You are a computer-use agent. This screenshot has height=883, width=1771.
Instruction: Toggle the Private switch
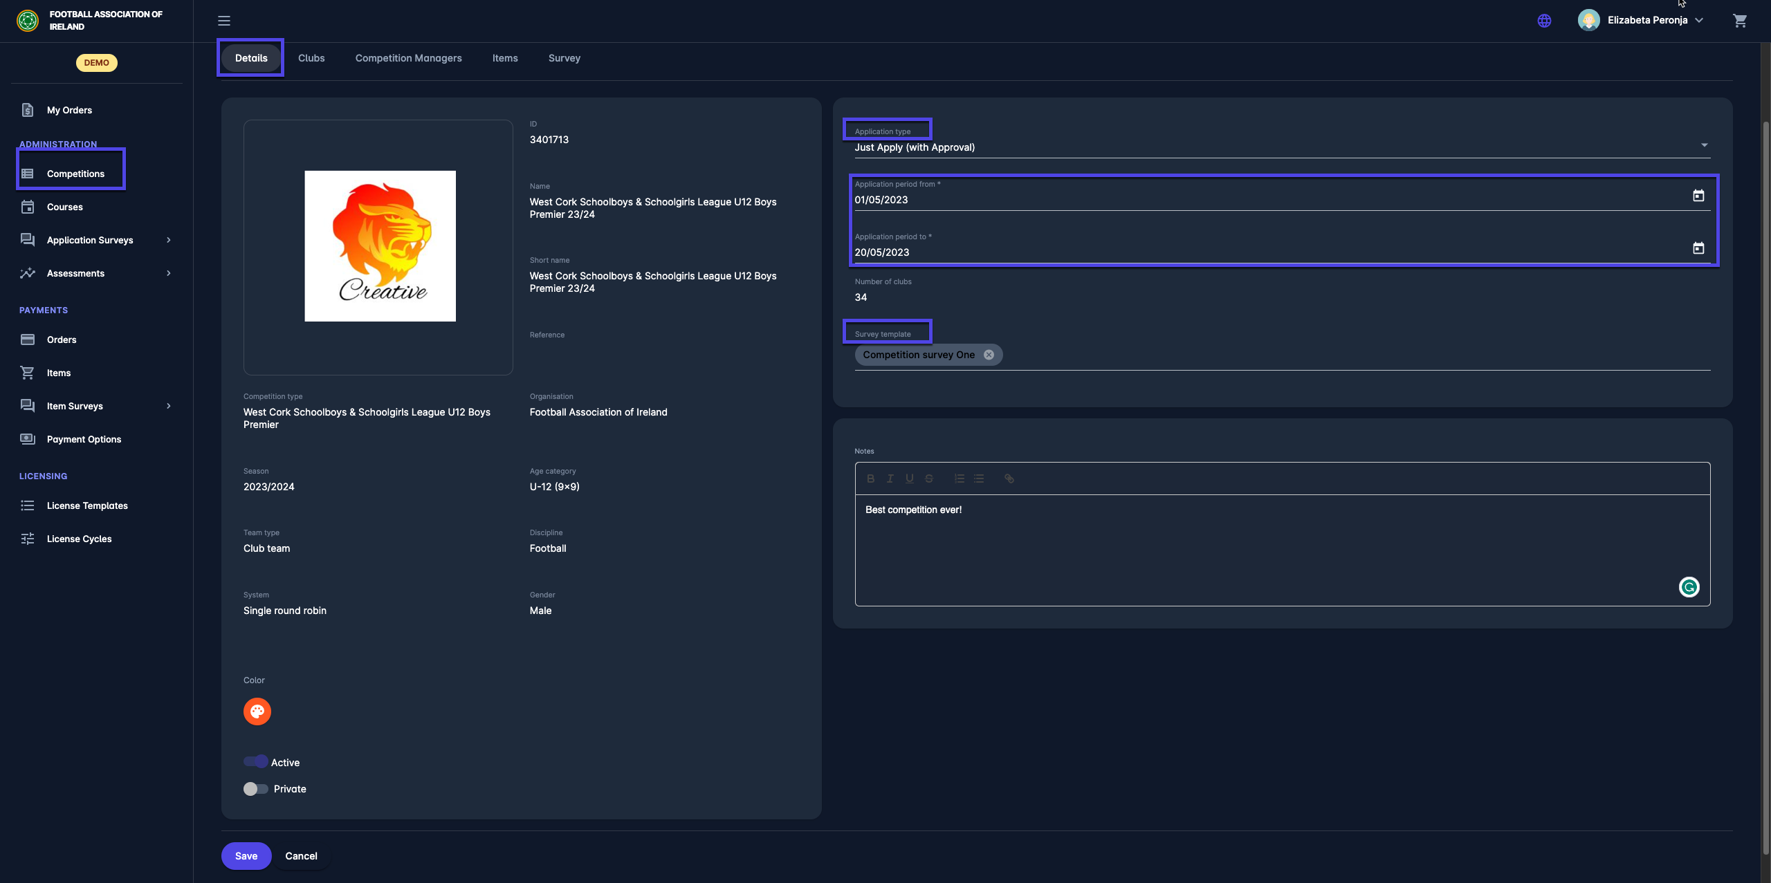click(256, 789)
